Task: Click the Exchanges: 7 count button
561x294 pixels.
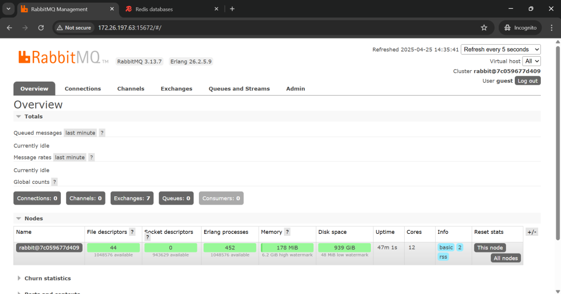Action: 132,198
